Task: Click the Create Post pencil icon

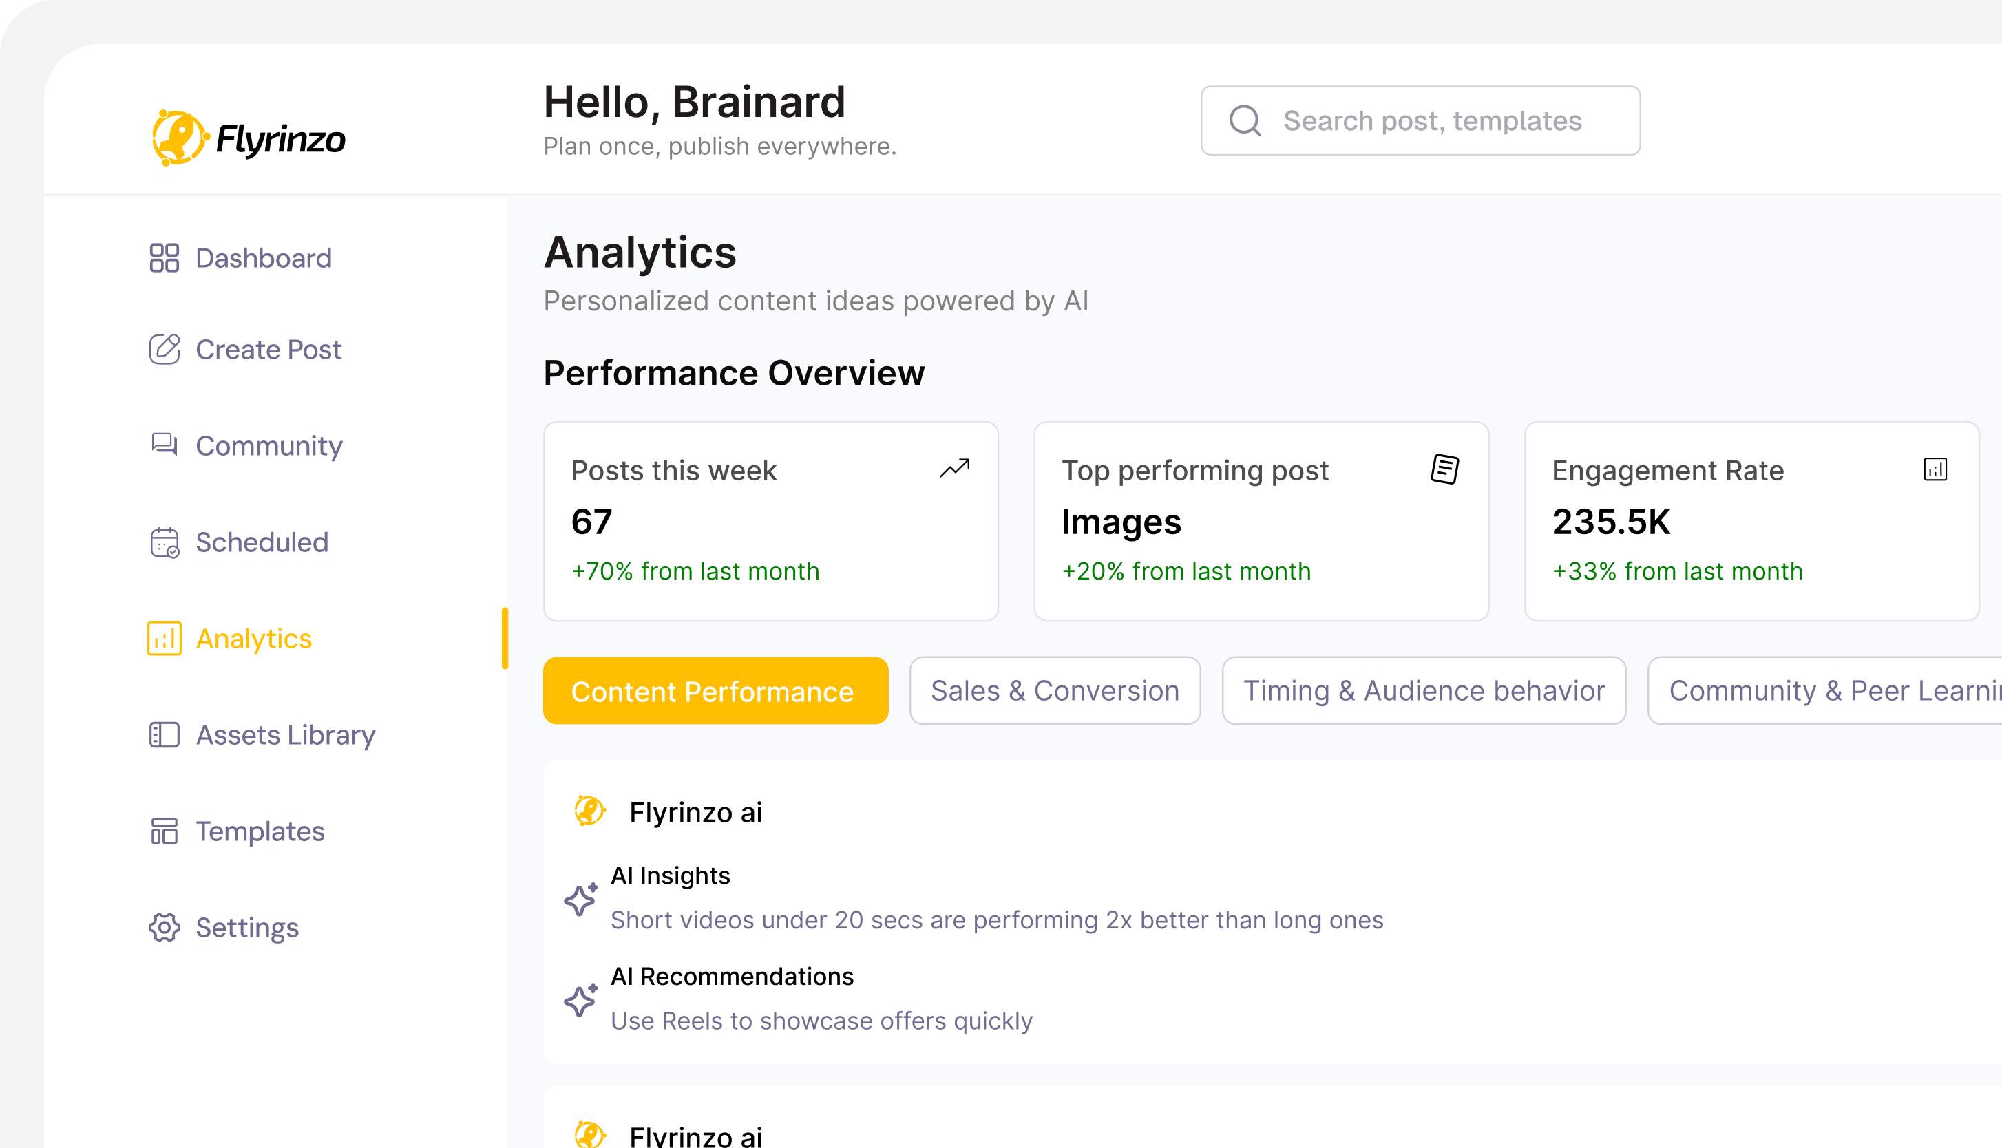Action: click(x=164, y=350)
